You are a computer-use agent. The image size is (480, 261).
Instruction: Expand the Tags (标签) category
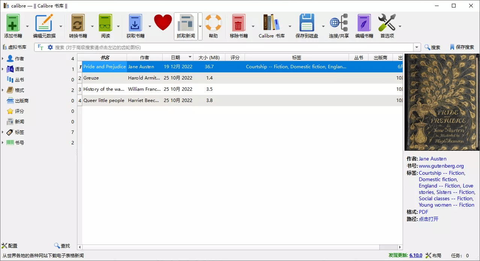coord(3,132)
